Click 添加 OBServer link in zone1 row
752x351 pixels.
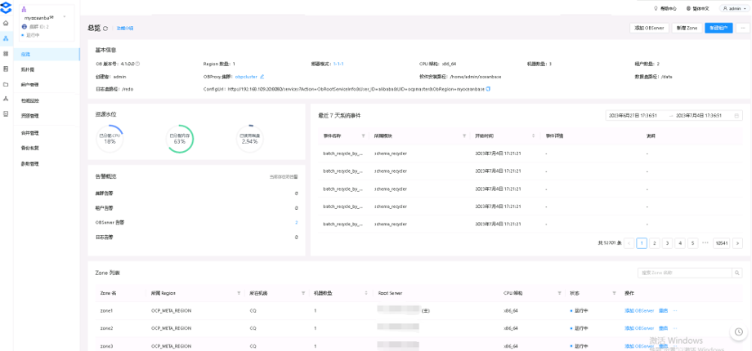pos(639,311)
